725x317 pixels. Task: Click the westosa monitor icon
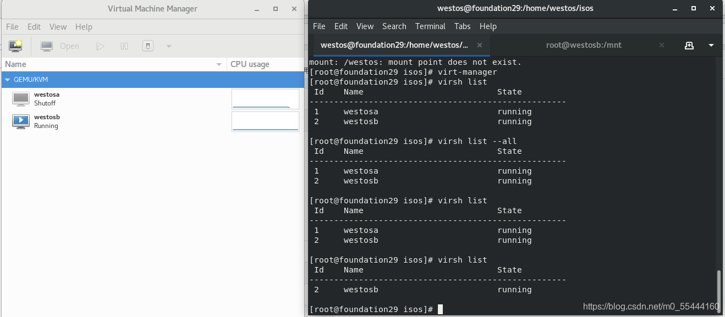tap(21, 99)
